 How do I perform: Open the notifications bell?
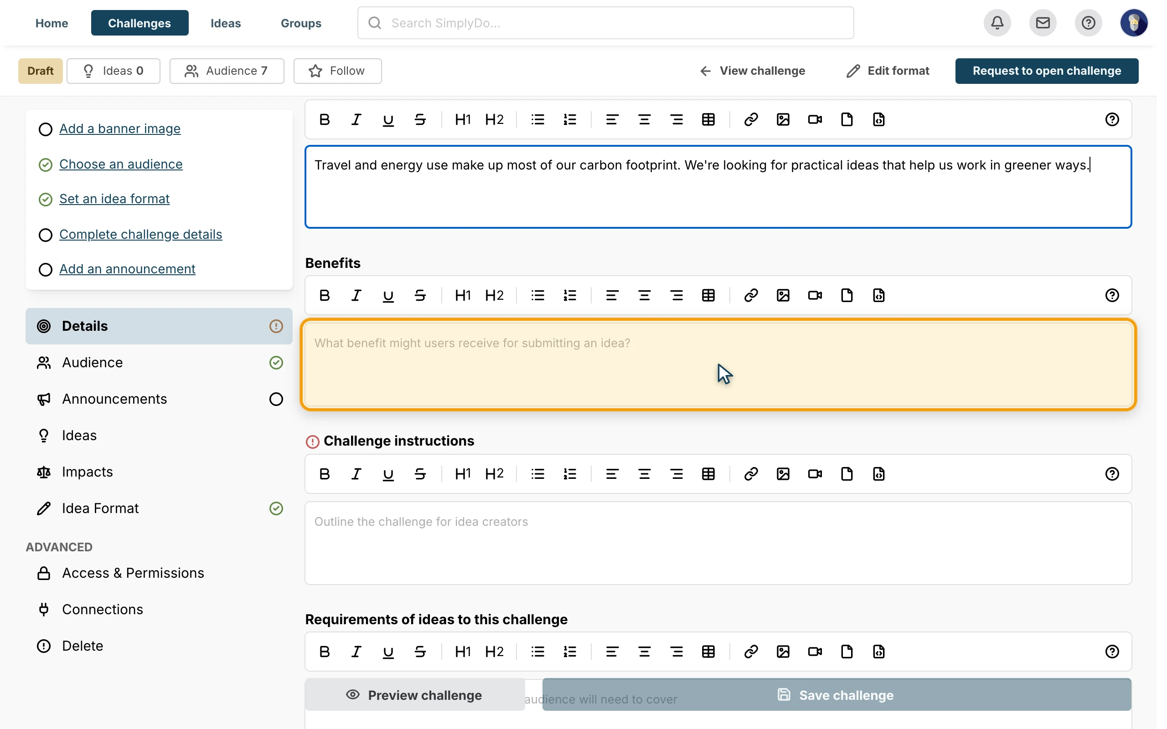coord(997,23)
